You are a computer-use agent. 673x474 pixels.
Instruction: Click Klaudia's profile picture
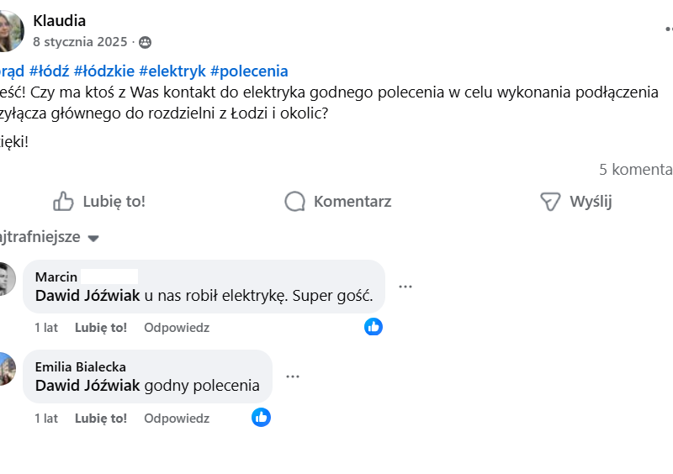pos(8,31)
